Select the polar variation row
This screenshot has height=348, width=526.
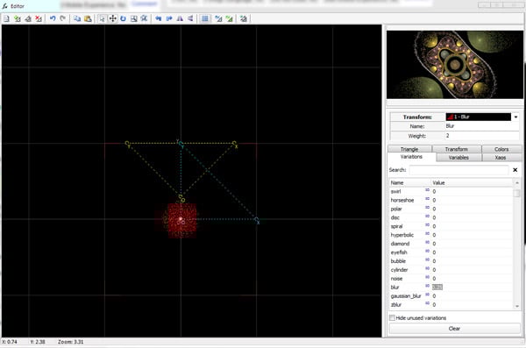(x=451, y=209)
